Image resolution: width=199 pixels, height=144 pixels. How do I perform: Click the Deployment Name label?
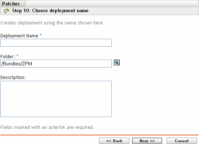(x=19, y=36)
